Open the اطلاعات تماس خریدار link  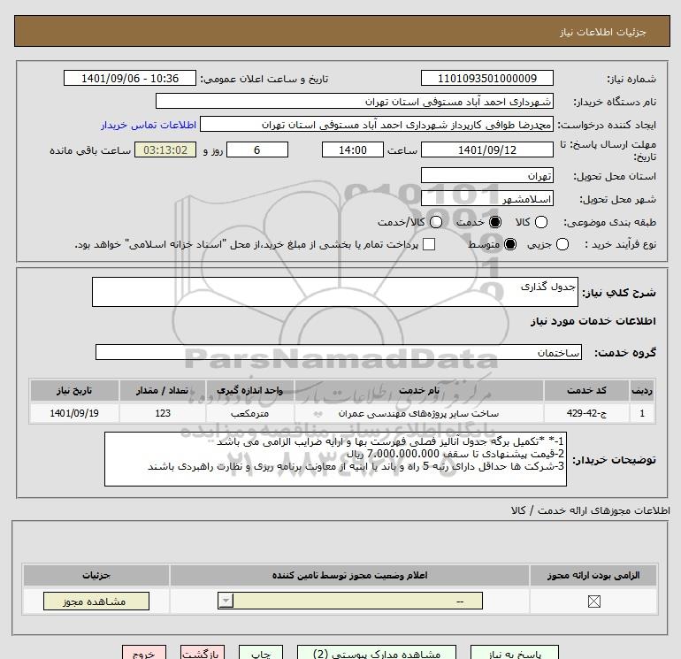(149, 125)
